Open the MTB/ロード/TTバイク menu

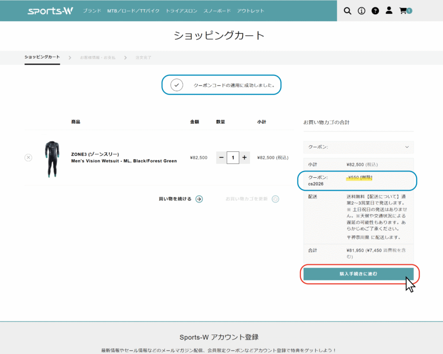[133, 11]
